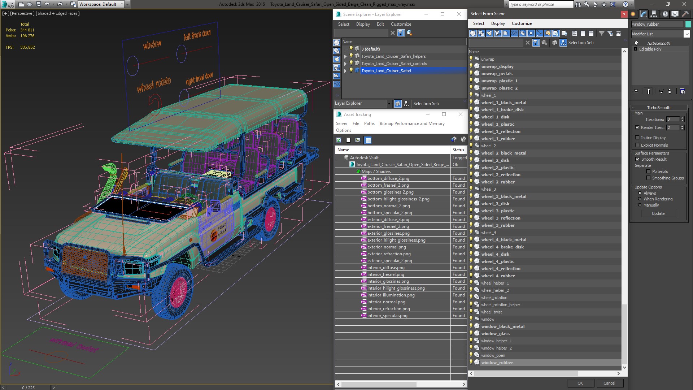This screenshot has height=390, width=693.
Task: Click the keyword search field in title bar
Action: coord(541,4)
